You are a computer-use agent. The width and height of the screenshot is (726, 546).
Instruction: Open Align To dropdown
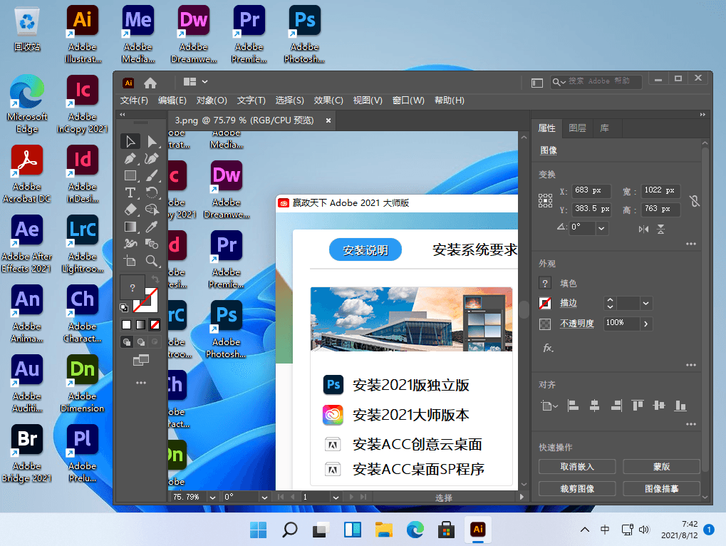549,406
